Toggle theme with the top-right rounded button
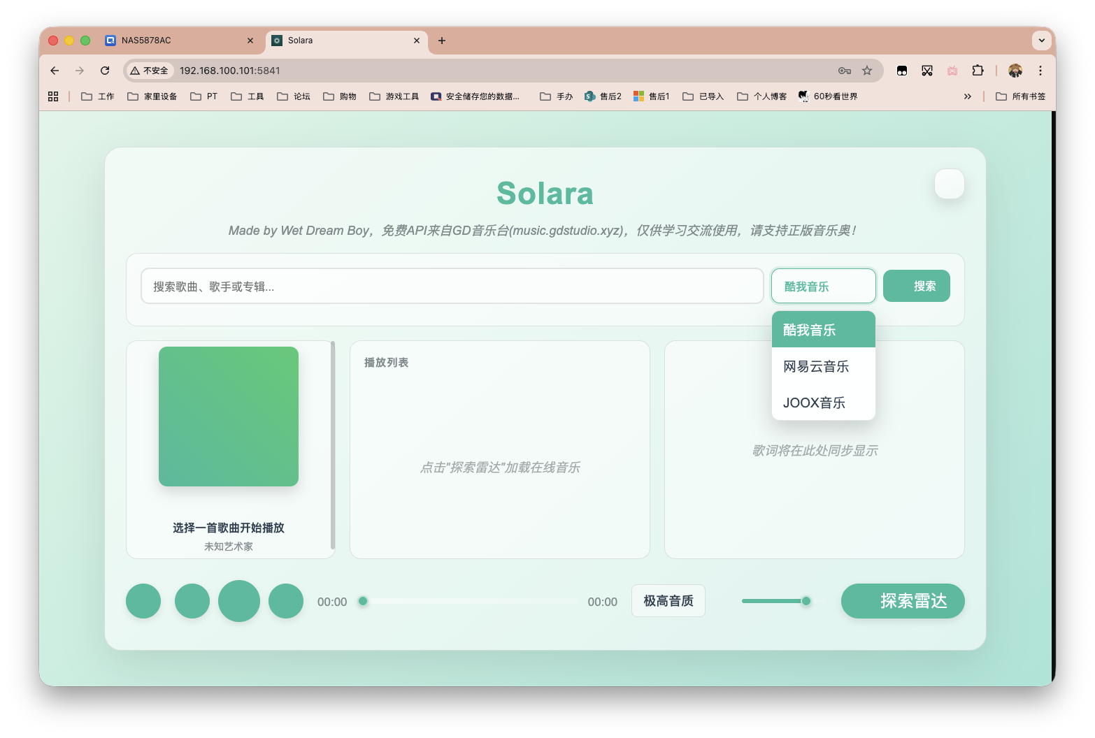This screenshot has height=738, width=1095. pos(949,184)
